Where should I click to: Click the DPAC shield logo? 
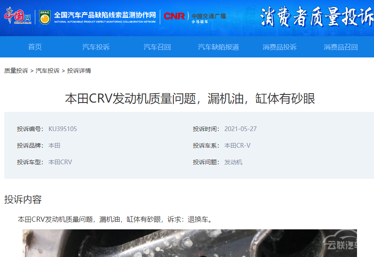tap(45, 17)
